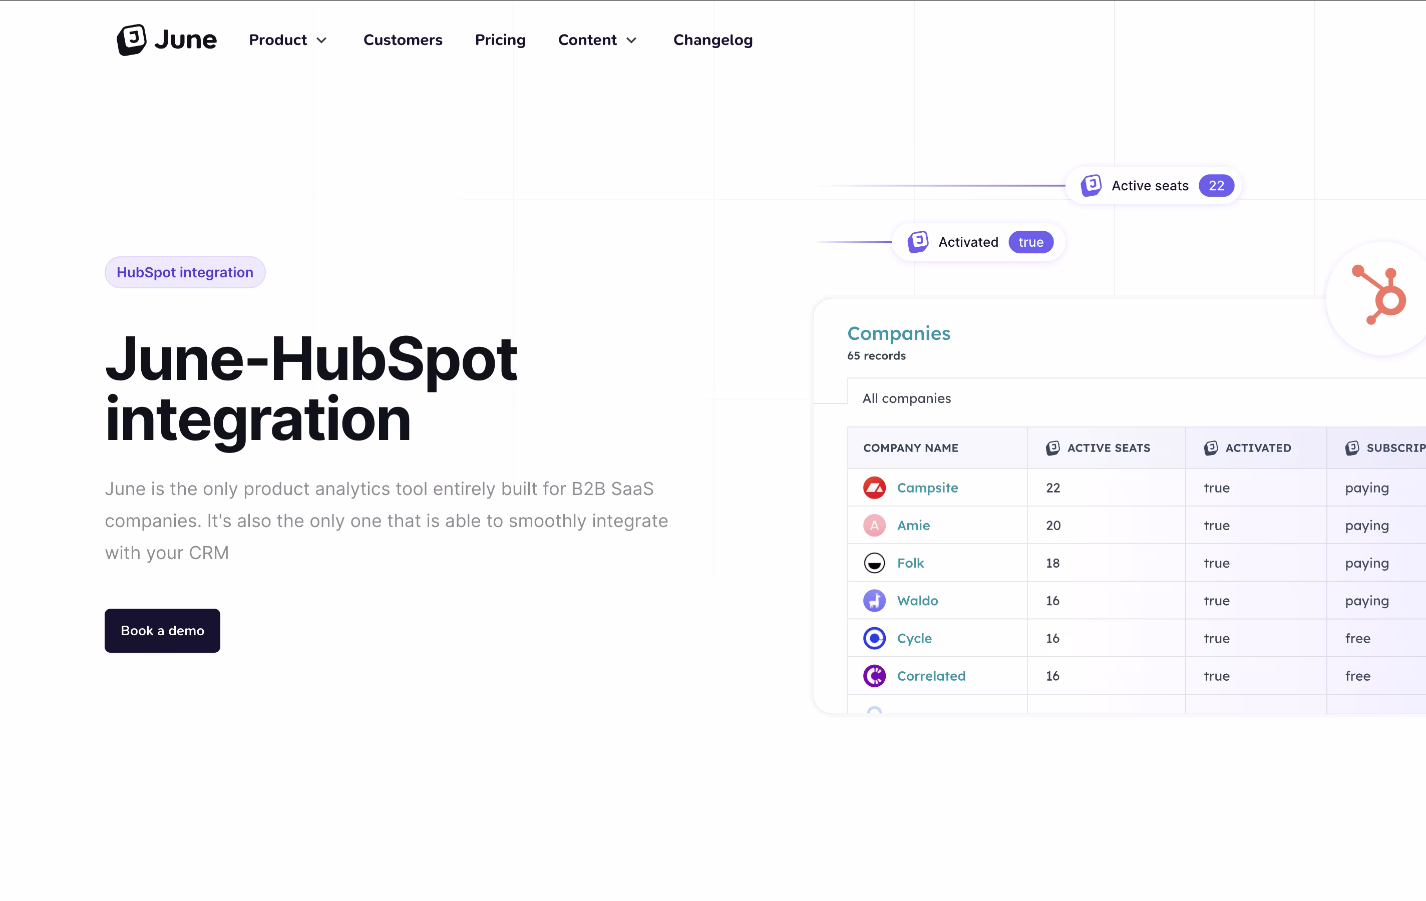Click the 22 active seats cell for Campsite
The width and height of the screenshot is (1426, 901).
pos(1106,488)
